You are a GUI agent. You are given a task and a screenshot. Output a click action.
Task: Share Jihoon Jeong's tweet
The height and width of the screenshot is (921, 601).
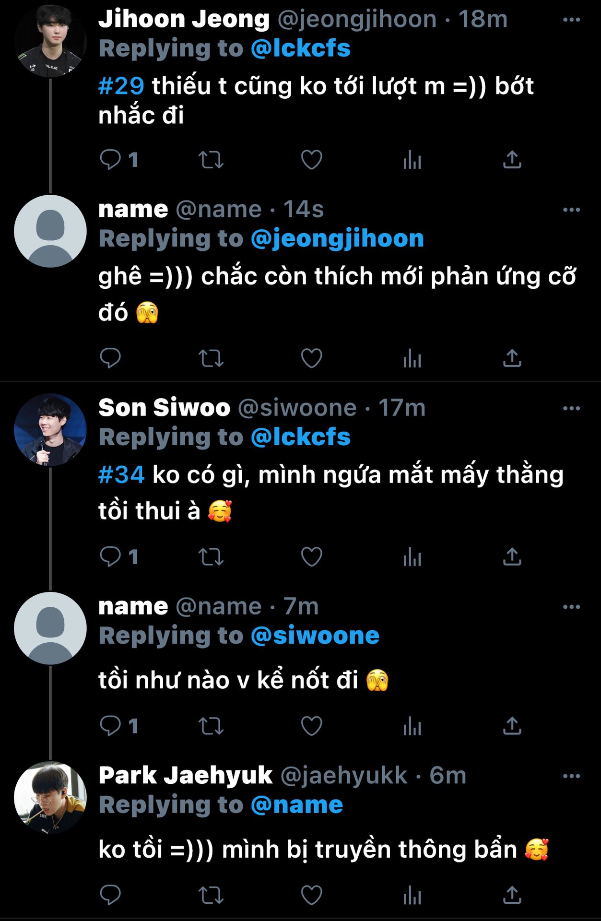512,160
